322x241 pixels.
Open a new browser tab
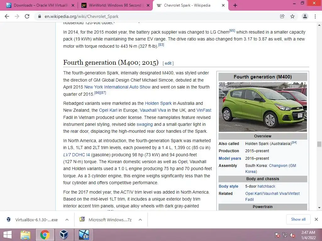[x=235, y=6]
